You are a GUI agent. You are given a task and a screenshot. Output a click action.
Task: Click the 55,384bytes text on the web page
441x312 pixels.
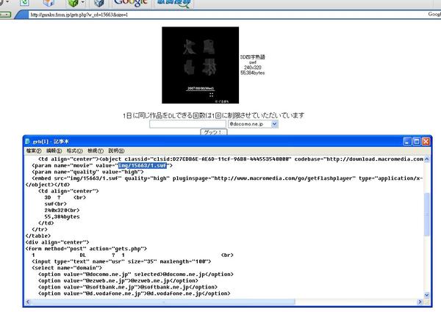252,73
